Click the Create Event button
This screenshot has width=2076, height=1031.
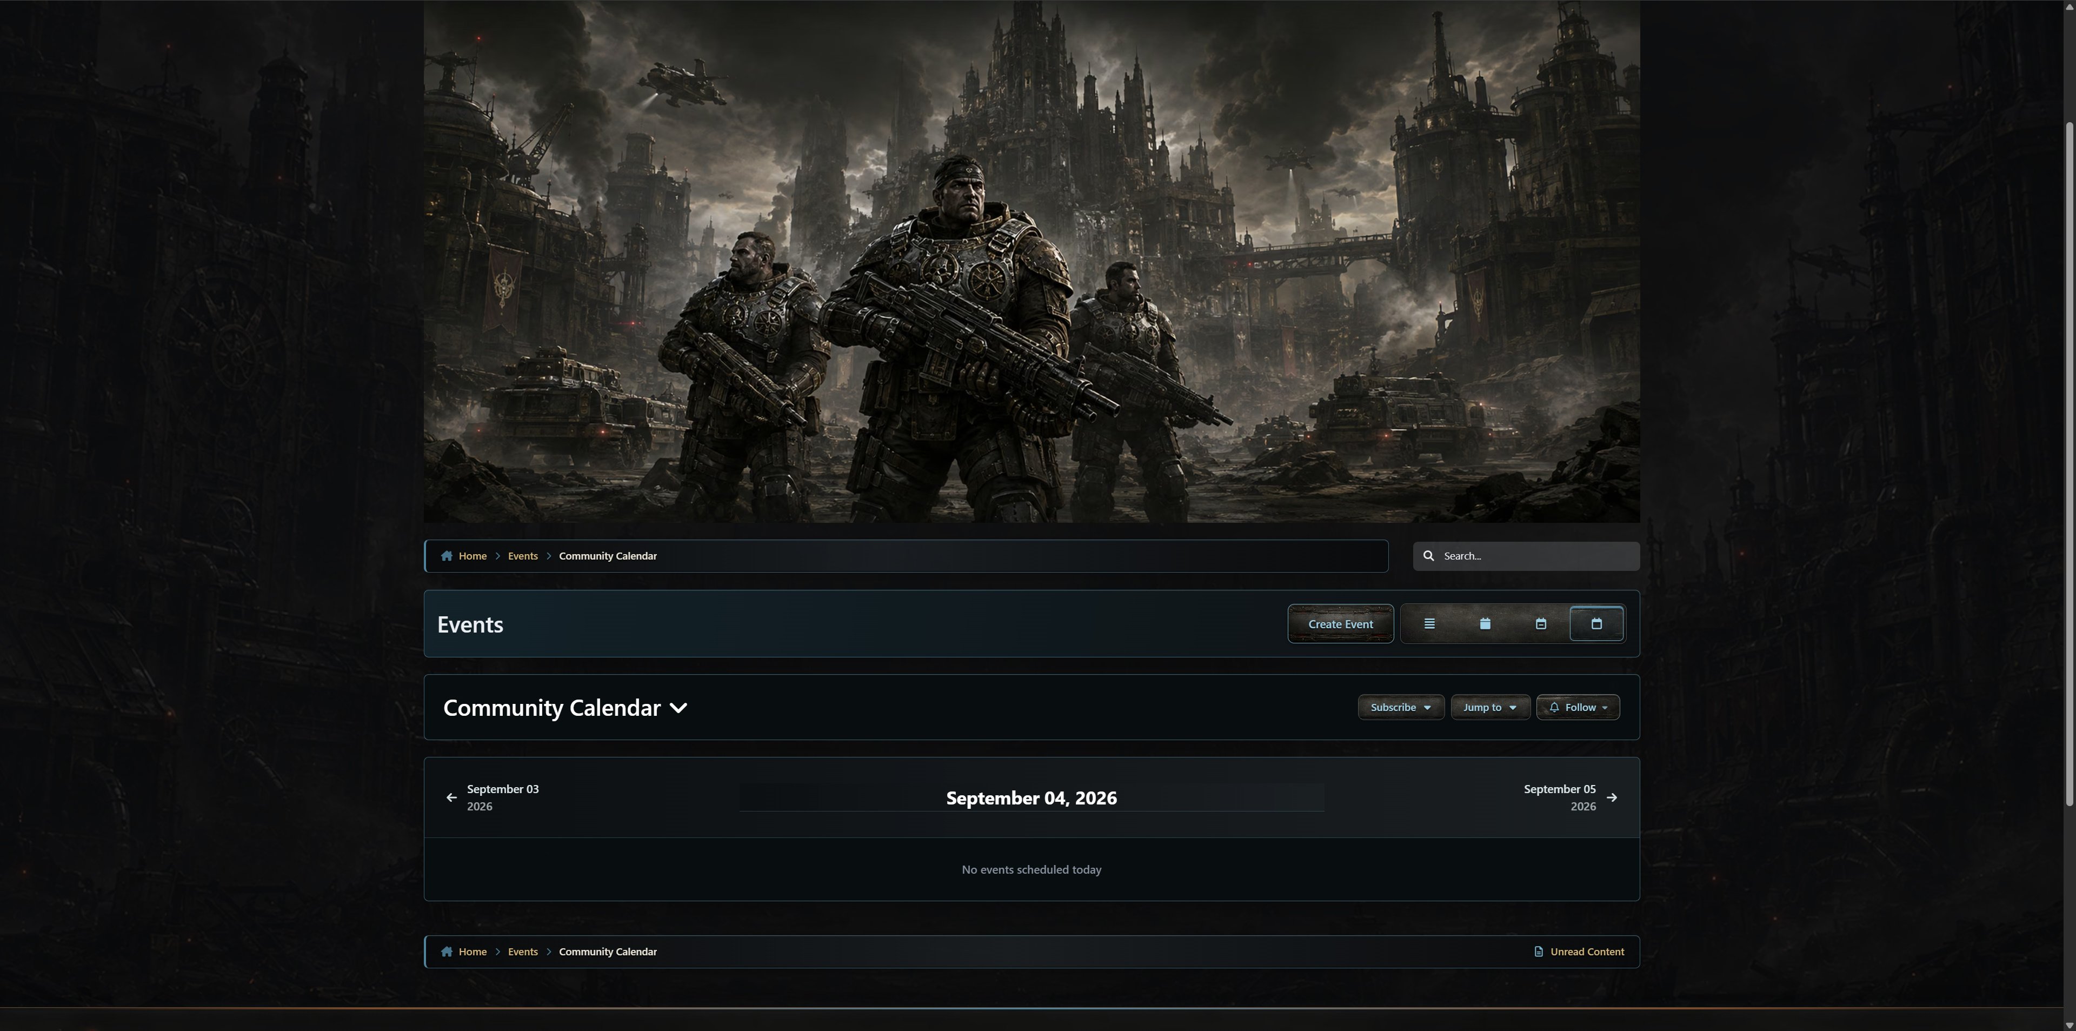click(1340, 624)
